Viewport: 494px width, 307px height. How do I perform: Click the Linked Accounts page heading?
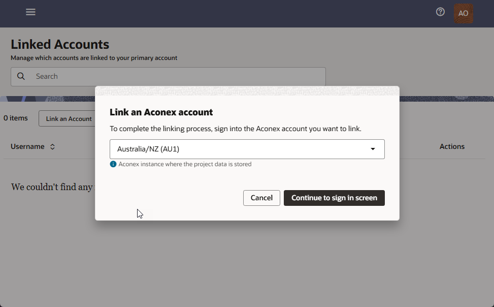[60, 44]
